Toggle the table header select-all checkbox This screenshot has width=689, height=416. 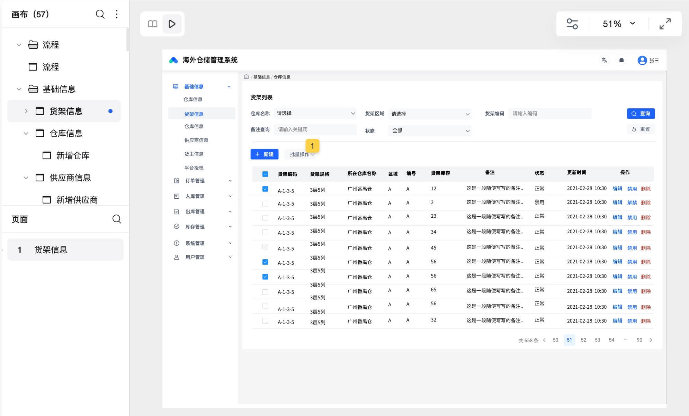(x=265, y=174)
